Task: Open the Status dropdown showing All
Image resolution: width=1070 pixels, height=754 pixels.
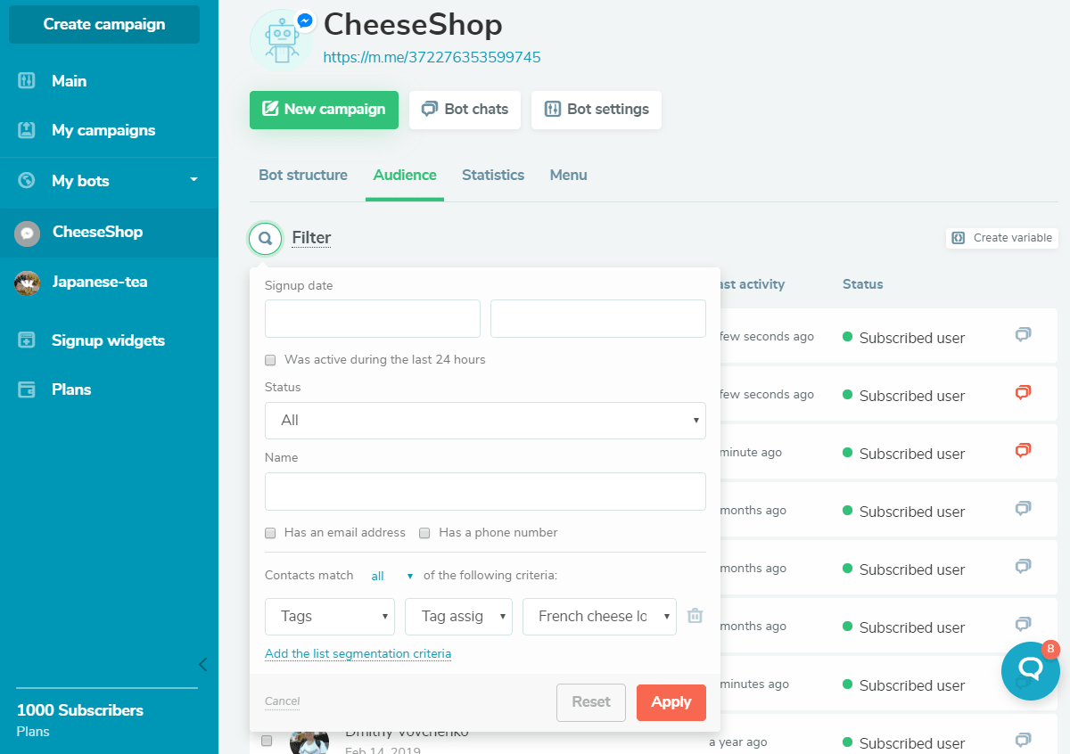Action: coord(485,420)
